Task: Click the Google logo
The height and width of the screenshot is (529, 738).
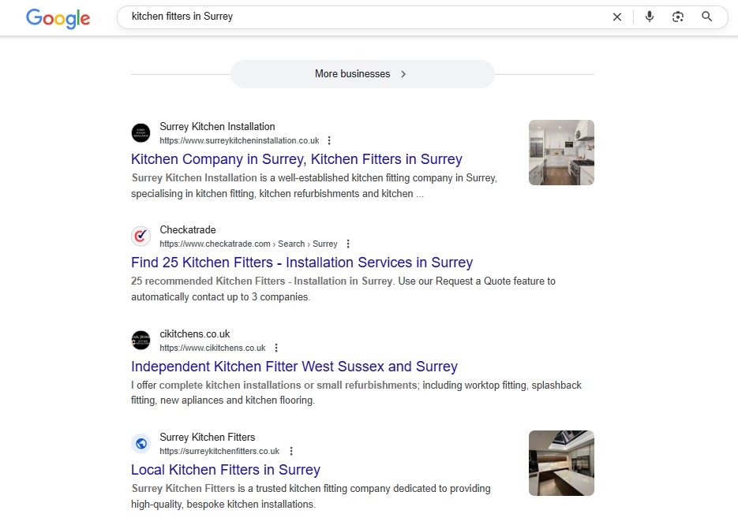Action: 58,18
